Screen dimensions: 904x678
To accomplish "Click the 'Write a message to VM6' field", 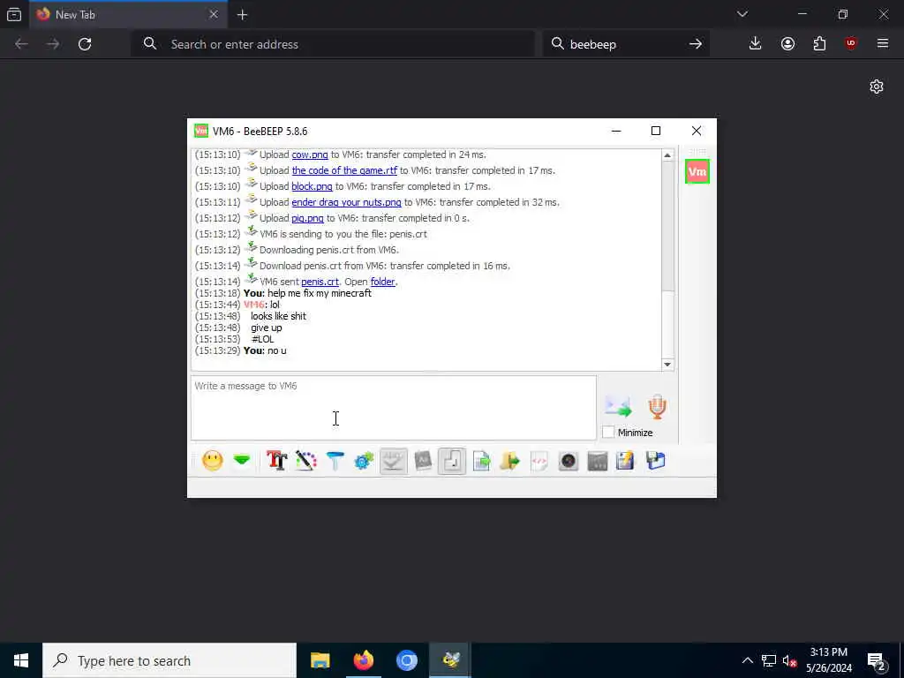I will 393,408.
